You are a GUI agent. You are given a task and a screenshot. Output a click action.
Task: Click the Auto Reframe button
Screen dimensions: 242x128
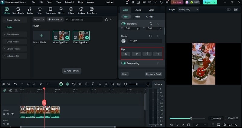click(x=72, y=71)
